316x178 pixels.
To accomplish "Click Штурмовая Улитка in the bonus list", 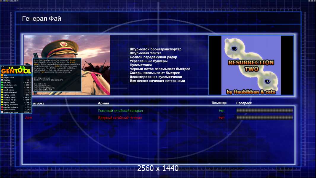I will (x=146, y=53).
